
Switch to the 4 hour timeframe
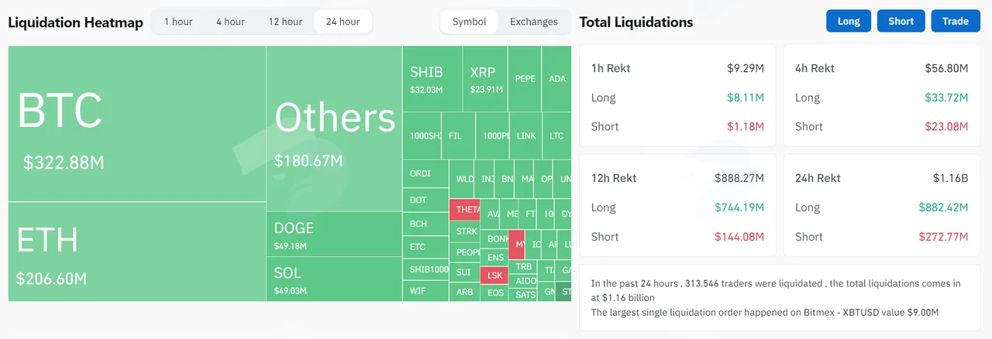(x=230, y=22)
